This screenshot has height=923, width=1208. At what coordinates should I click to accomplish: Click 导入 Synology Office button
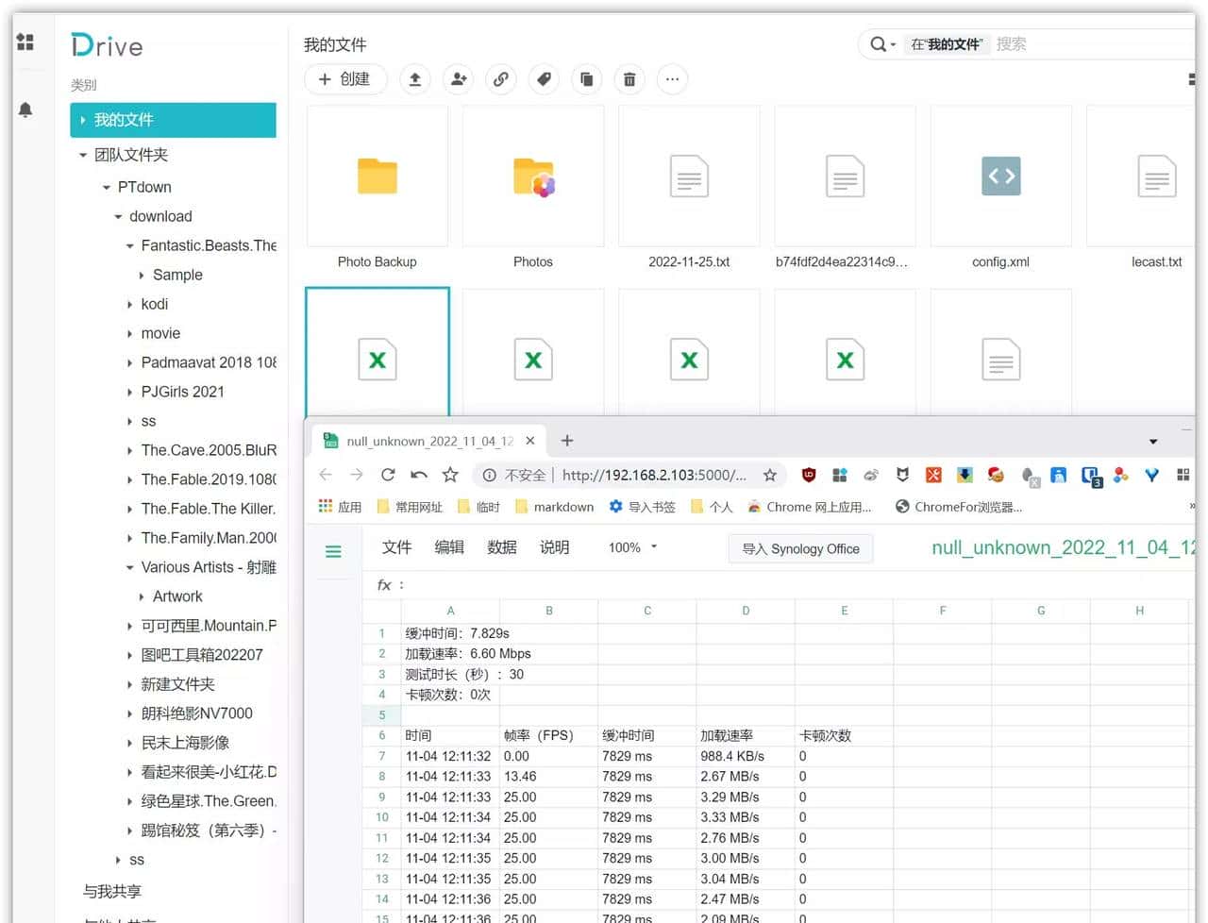point(800,549)
